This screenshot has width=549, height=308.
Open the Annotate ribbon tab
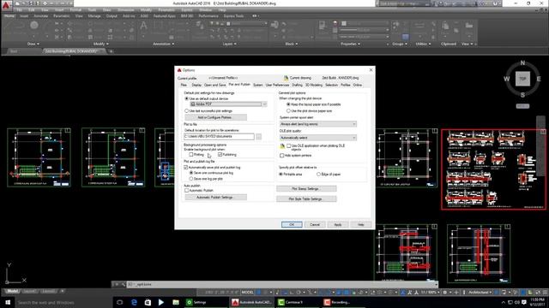coord(40,16)
